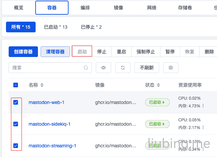Open more options dots for mastodon-sidekiq-1 resources
The image size is (217, 157).
point(203,127)
